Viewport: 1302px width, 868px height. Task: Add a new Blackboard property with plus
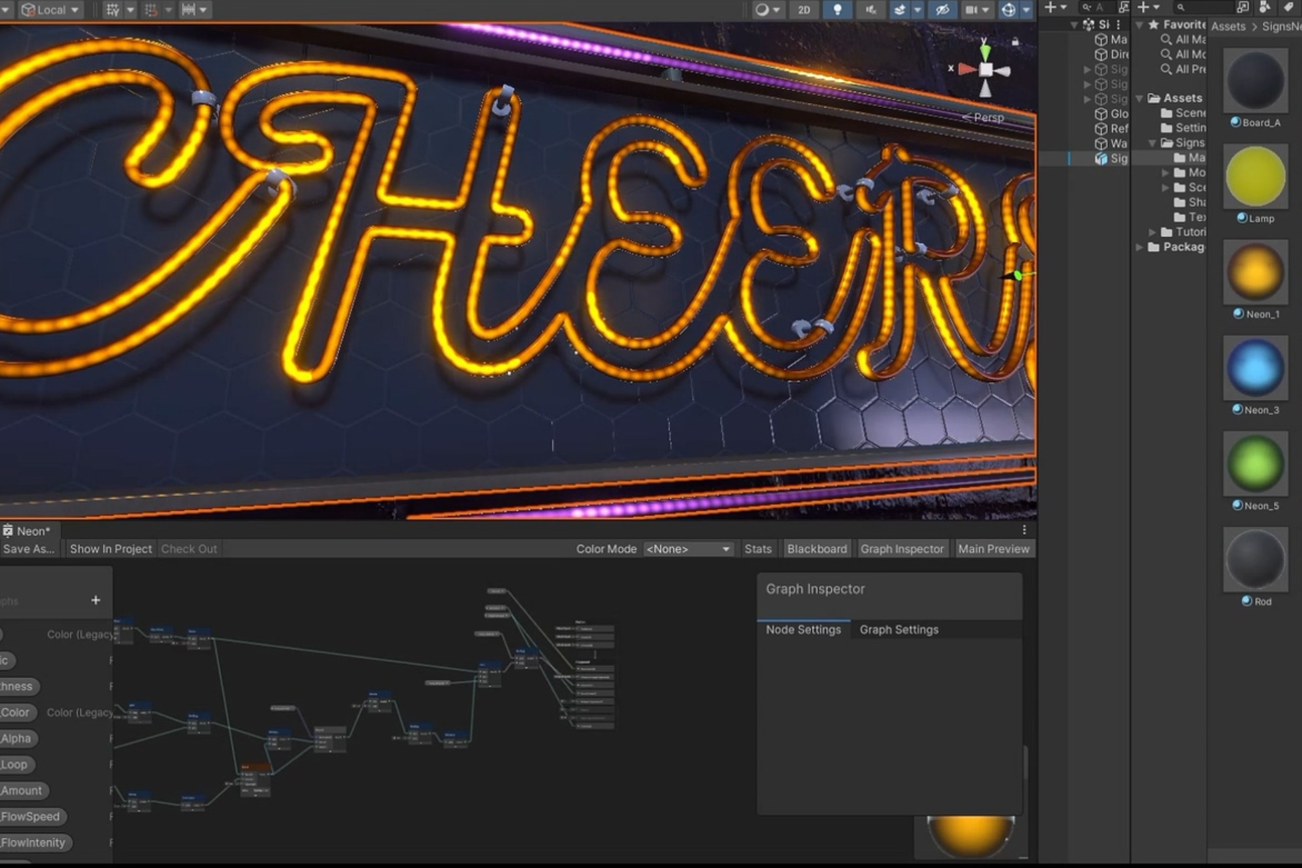[x=95, y=600]
